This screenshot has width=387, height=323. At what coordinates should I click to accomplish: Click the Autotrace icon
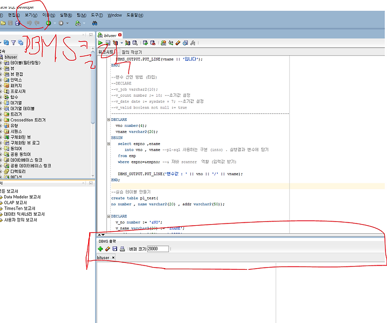click(x=127, y=43)
